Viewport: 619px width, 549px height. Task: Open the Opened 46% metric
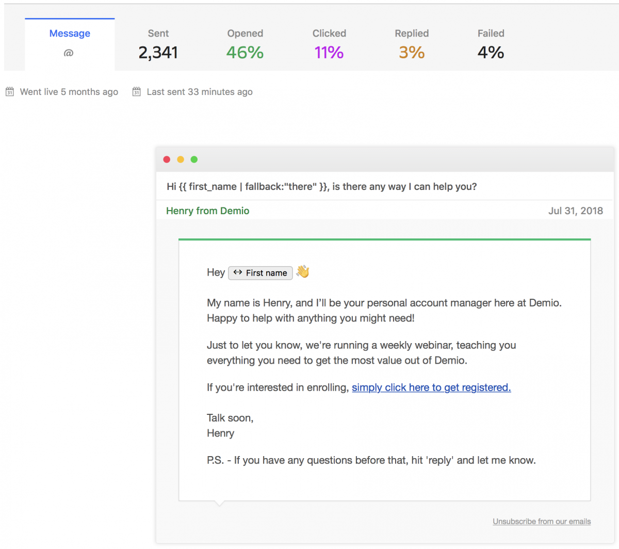(x=245, y=44)
